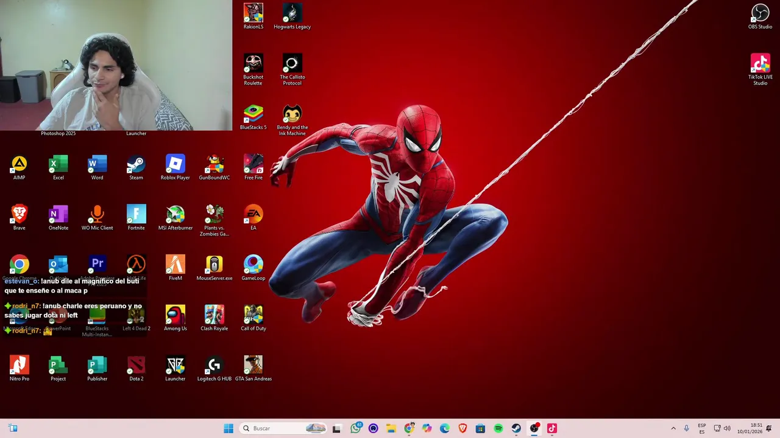Select the GameLoop desktop icon
780x438 pixels.
(x=253, y=268)
